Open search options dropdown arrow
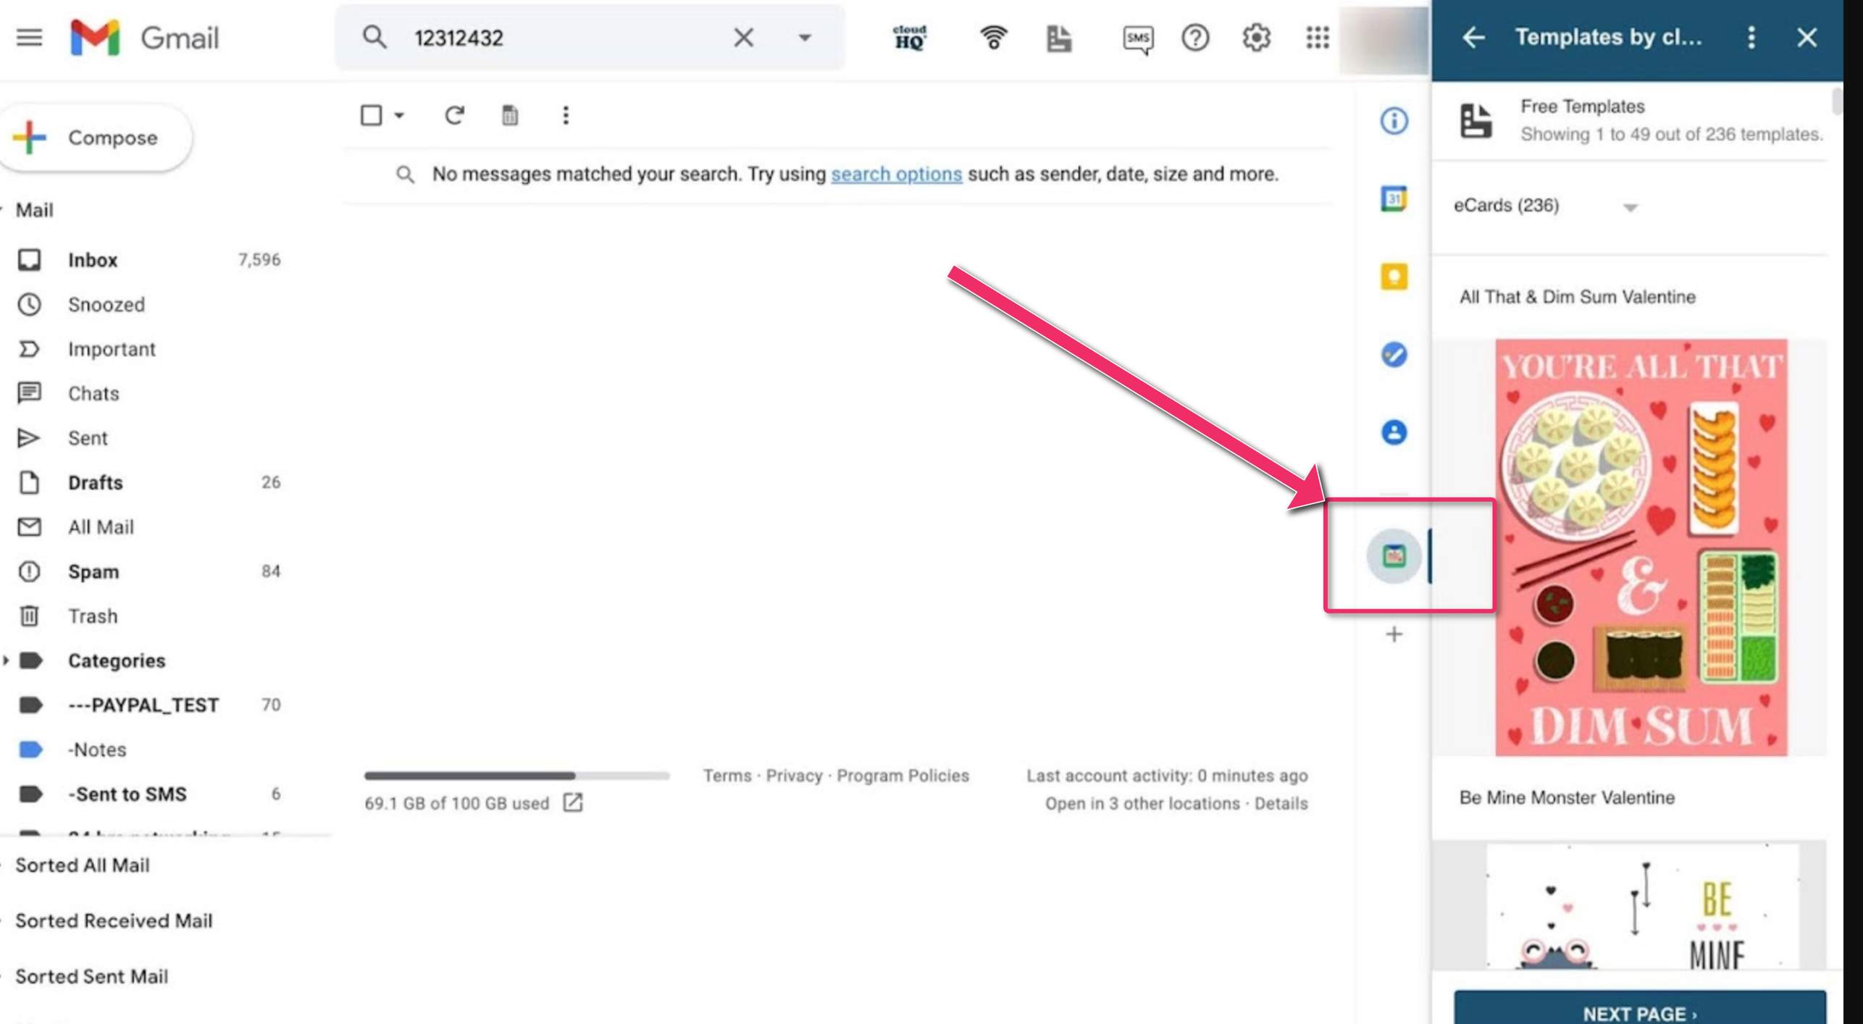 tap(804, 38)
